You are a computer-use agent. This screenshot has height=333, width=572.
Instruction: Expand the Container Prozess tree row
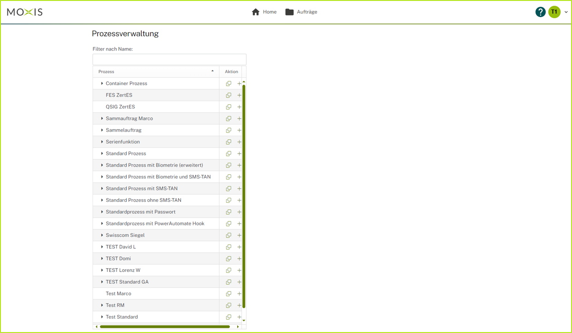click(x=102, y=84)
